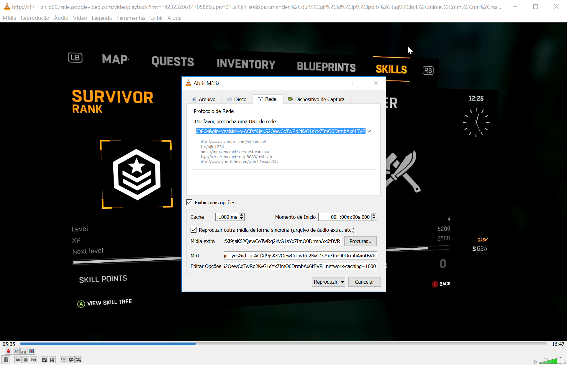Uncheck Reproduzir outra mídia síncrona checkbox
The height and width of the screenshot is (365, 567).
[194, 230]
